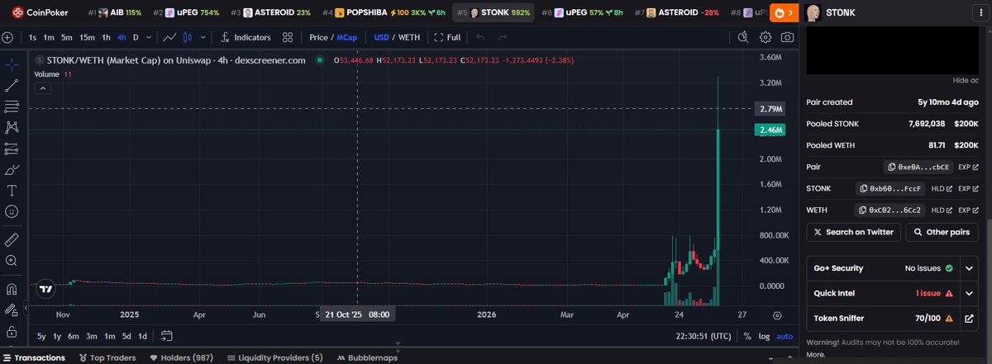
Task: Open the long position forecasting tool
Action: point(12,149)
